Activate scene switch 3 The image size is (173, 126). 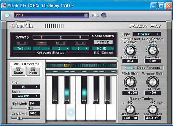click(80, 43)
